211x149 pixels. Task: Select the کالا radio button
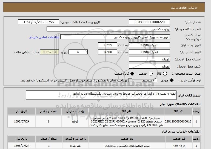click(165, 74)
